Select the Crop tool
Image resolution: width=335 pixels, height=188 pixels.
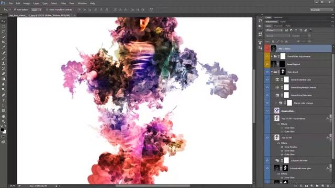tap(3, 42)
